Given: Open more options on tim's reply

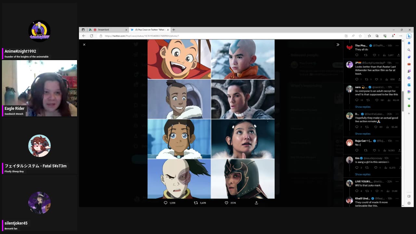Looking at the screenshot, I should click(397, 158).
